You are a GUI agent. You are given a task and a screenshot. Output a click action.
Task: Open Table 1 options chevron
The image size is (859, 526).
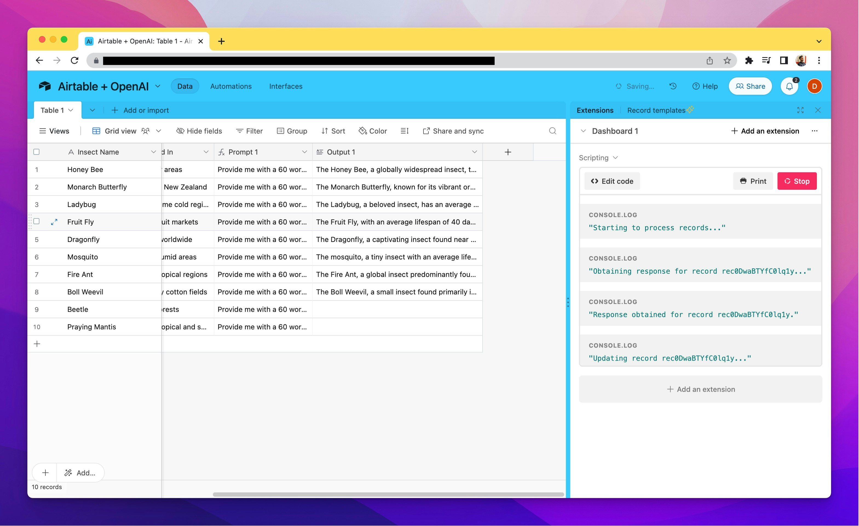click(x=71, y=110)
